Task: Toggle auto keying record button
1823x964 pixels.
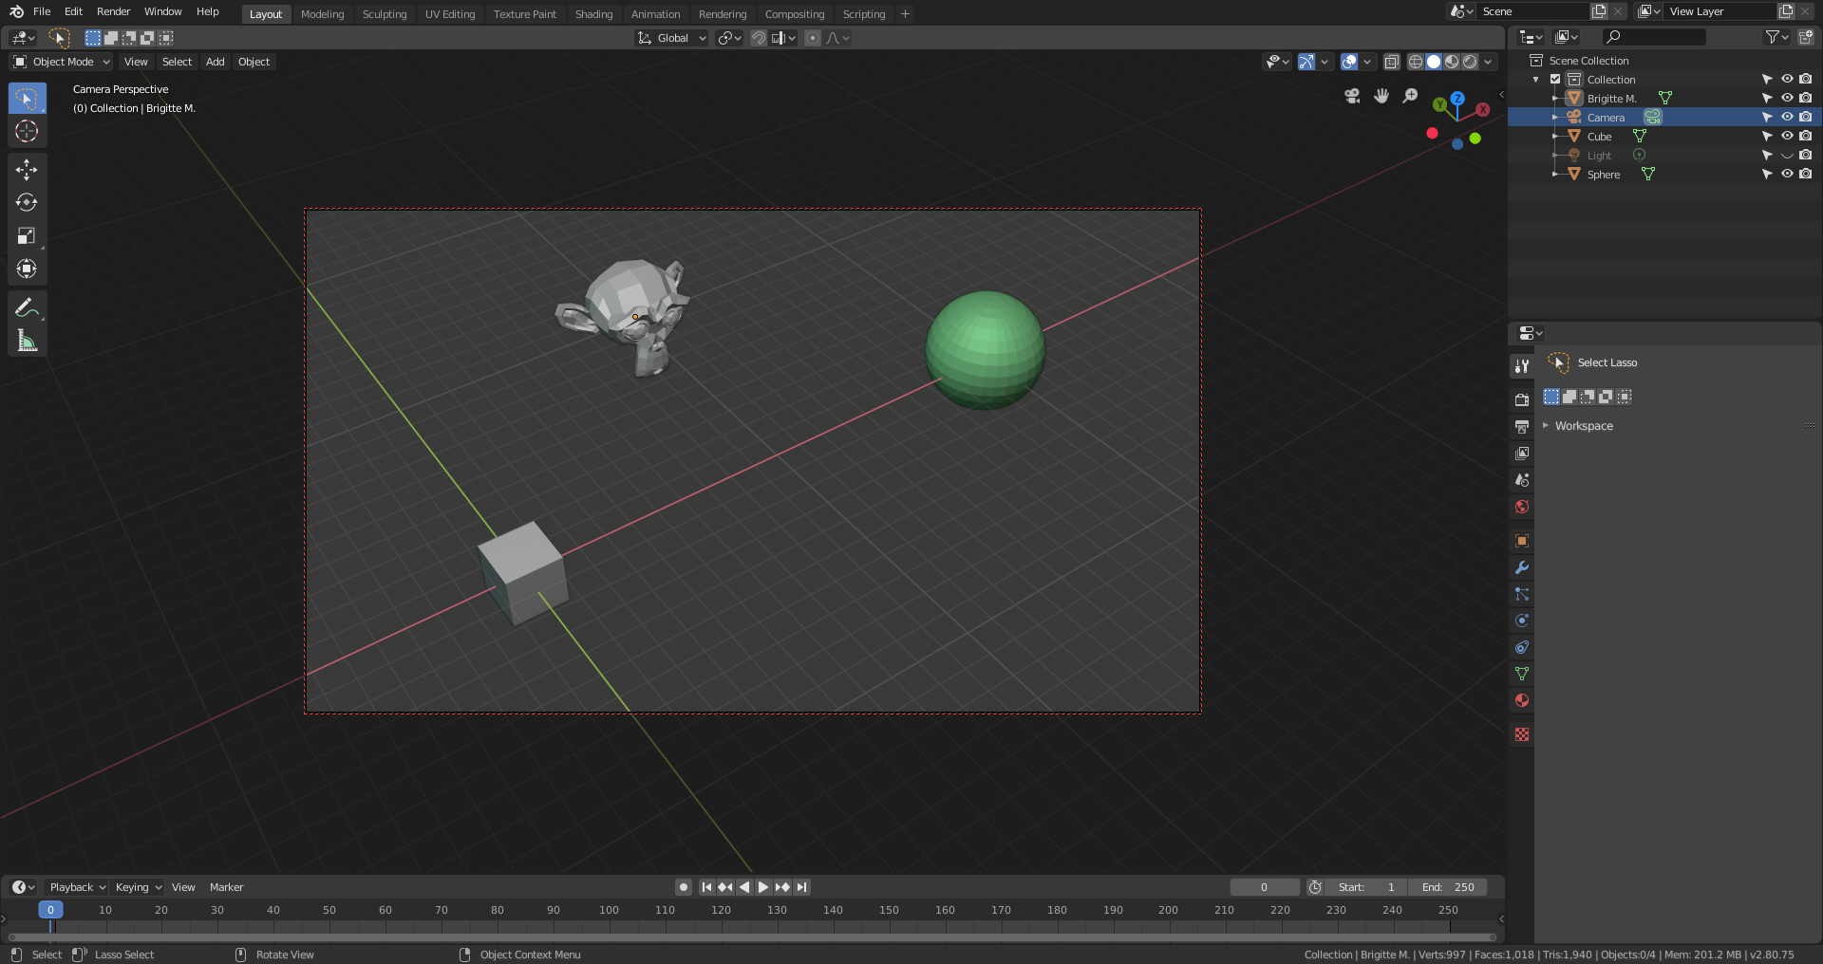Action: tap(684, 887)
